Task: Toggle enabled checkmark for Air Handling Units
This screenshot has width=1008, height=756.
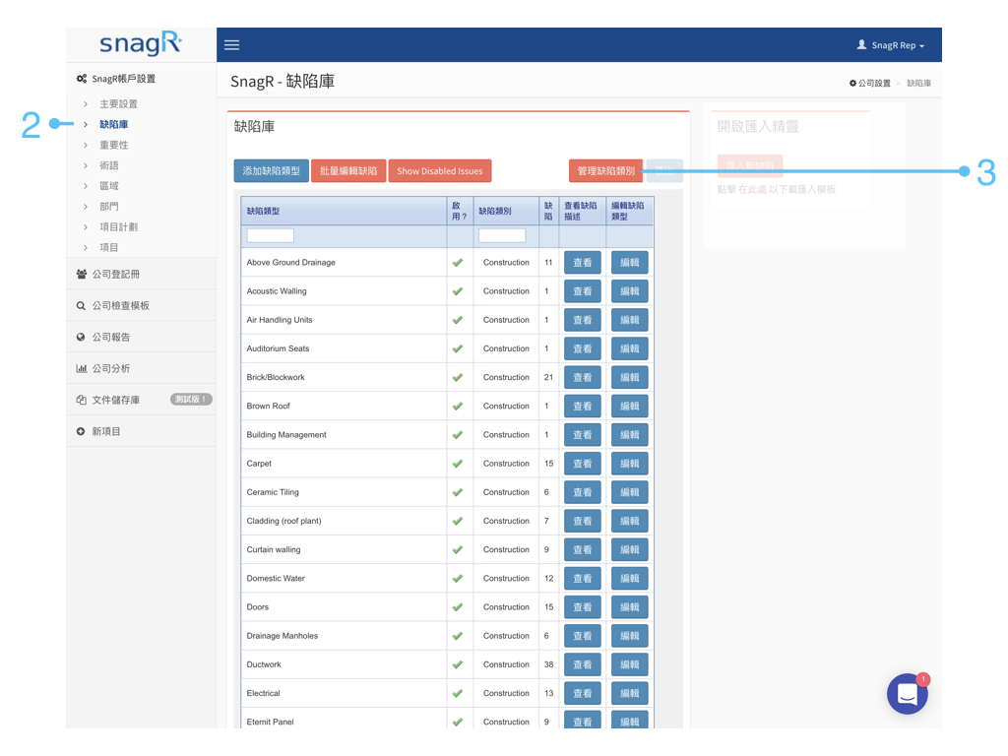Action: point(458,320)
